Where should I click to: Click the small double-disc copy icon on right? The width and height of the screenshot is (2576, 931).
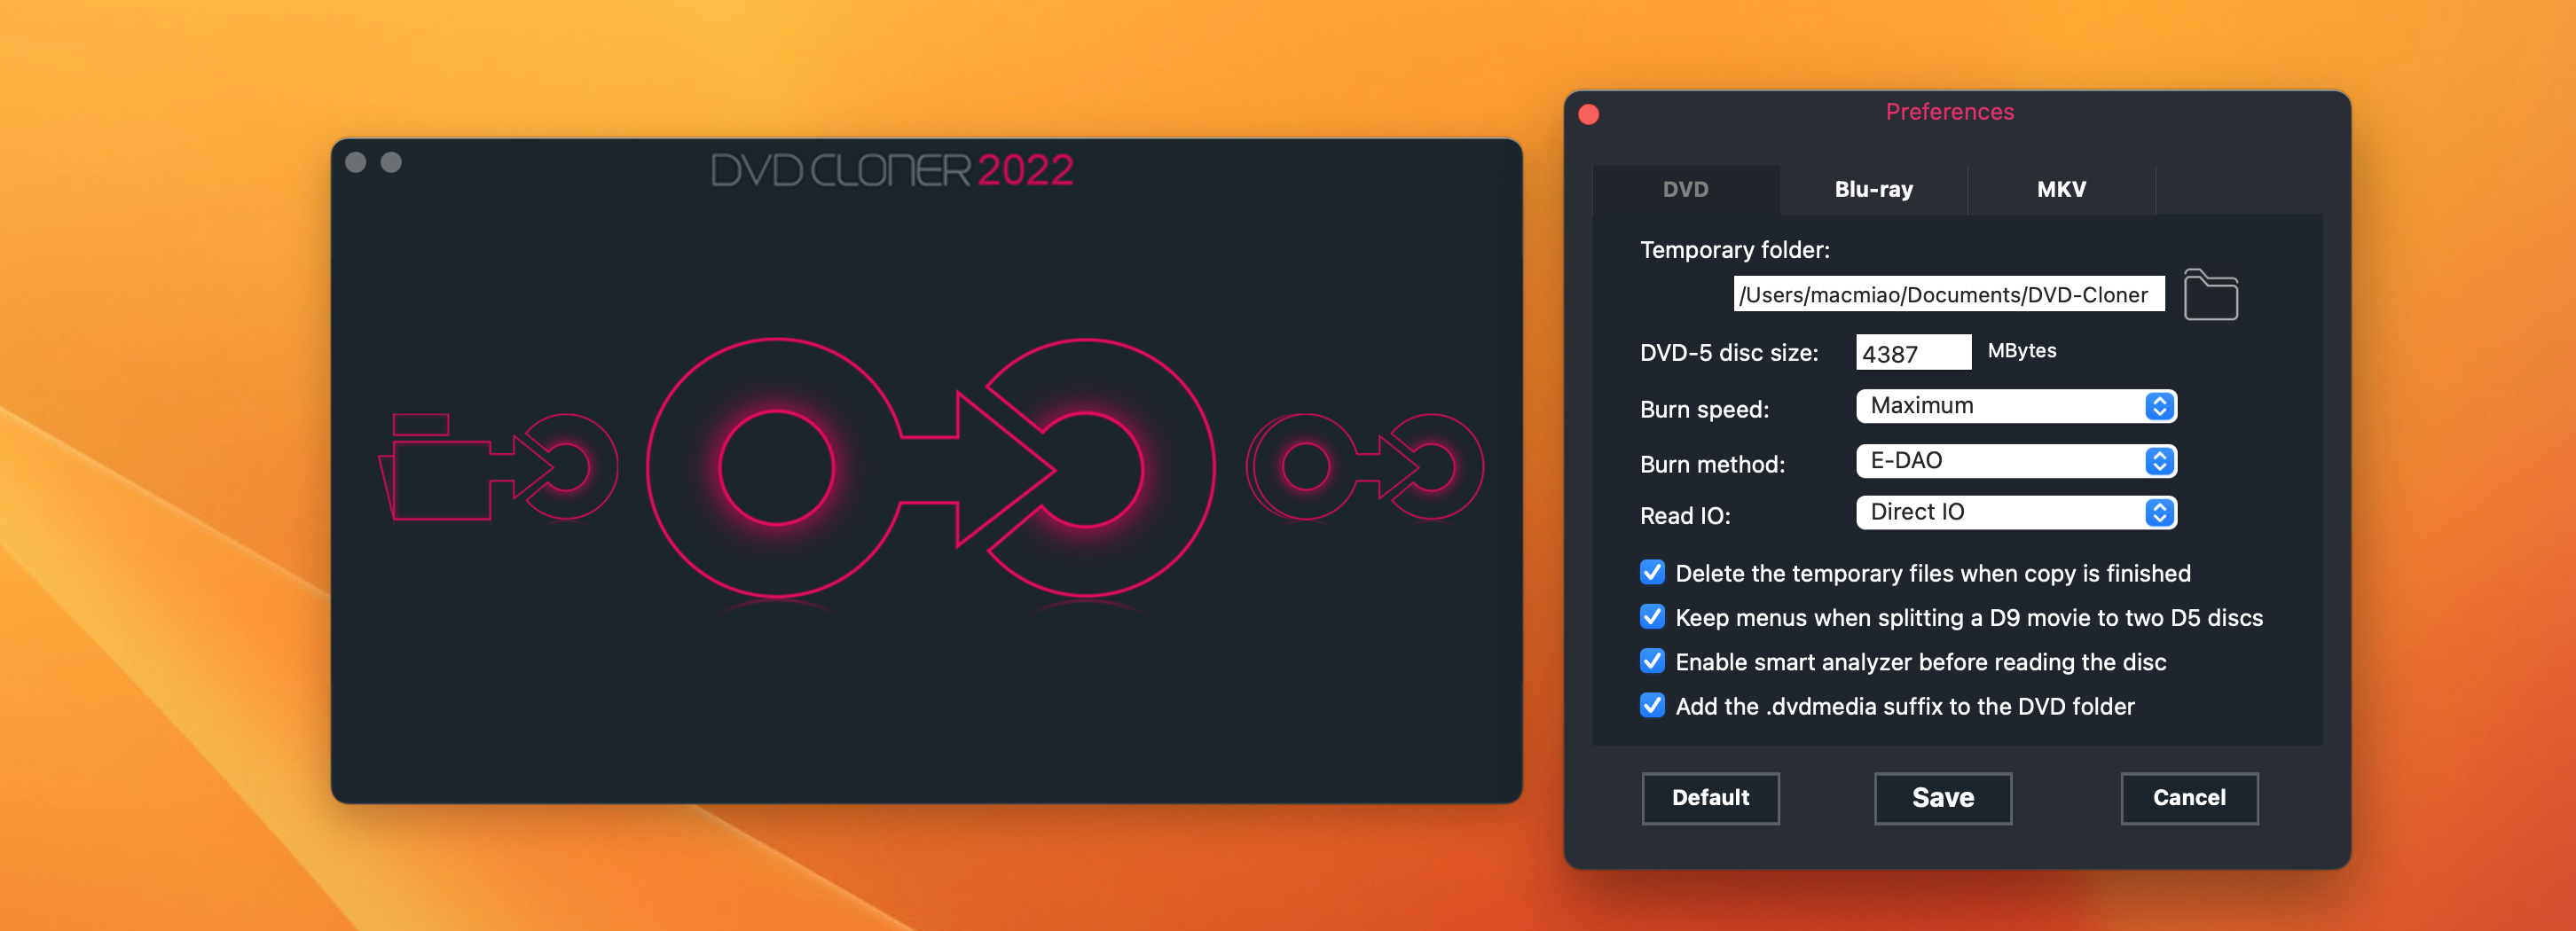point(1364,467)
